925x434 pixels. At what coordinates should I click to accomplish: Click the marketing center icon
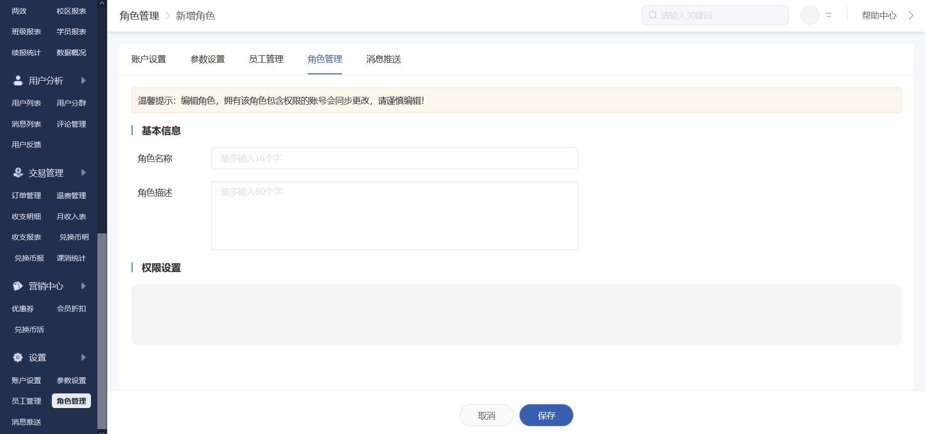click(x=18, y=286)
